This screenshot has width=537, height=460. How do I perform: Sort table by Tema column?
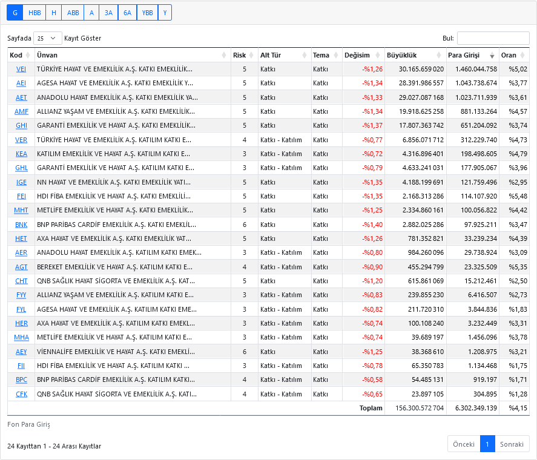[x=326, y=55]
